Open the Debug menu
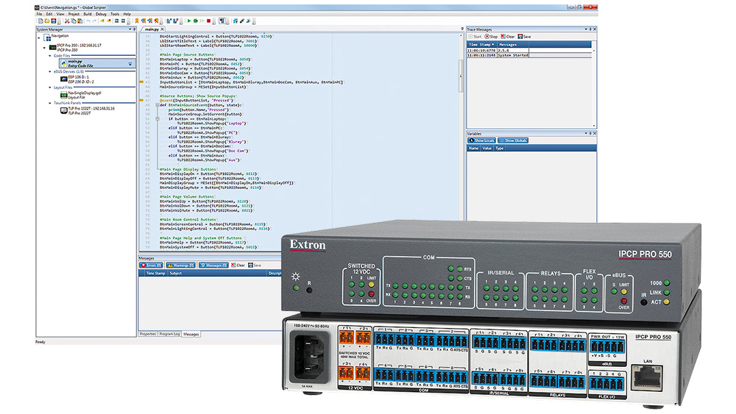 pos(101,14)
